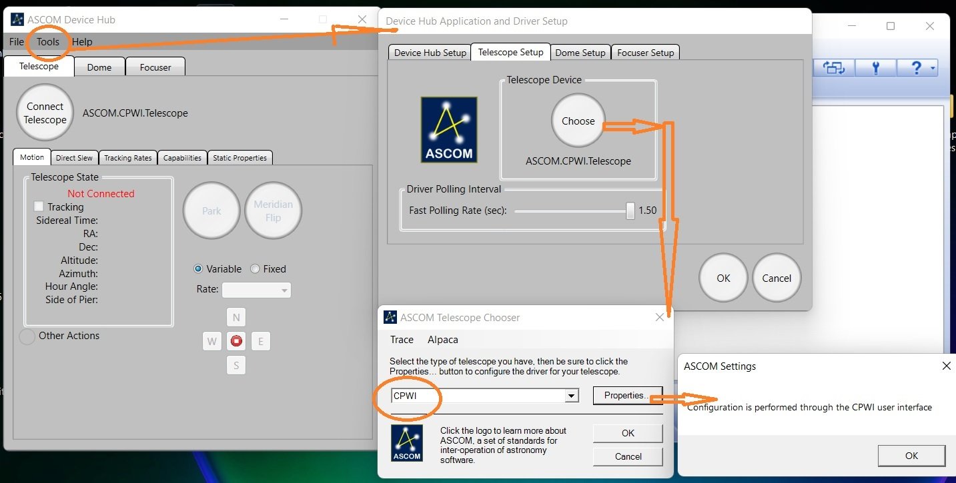Click the ASCOM logo in the Telescope Chooser

pos(406,444)
